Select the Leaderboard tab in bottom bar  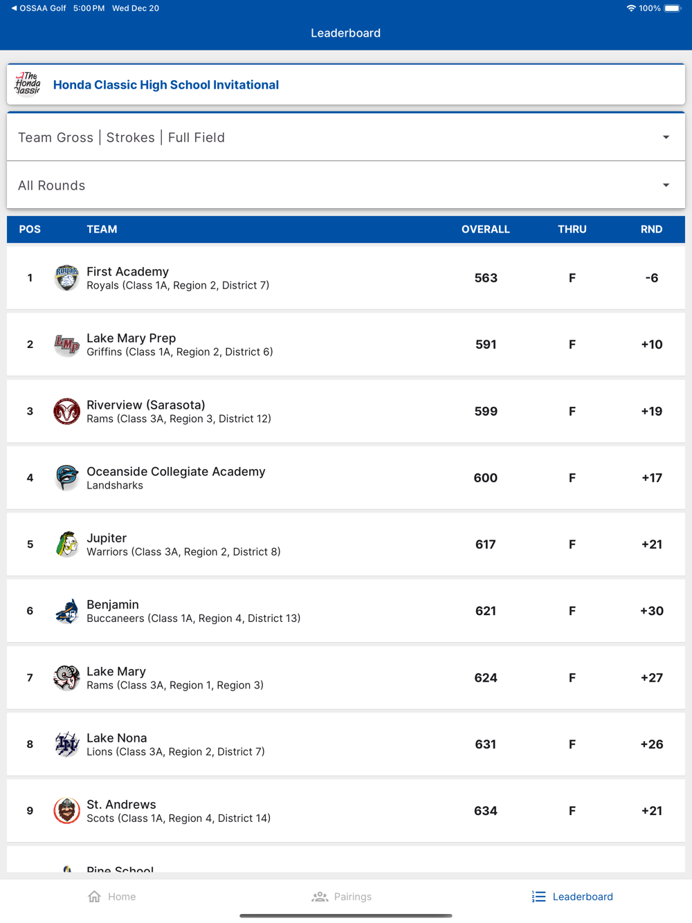point(572,897)
